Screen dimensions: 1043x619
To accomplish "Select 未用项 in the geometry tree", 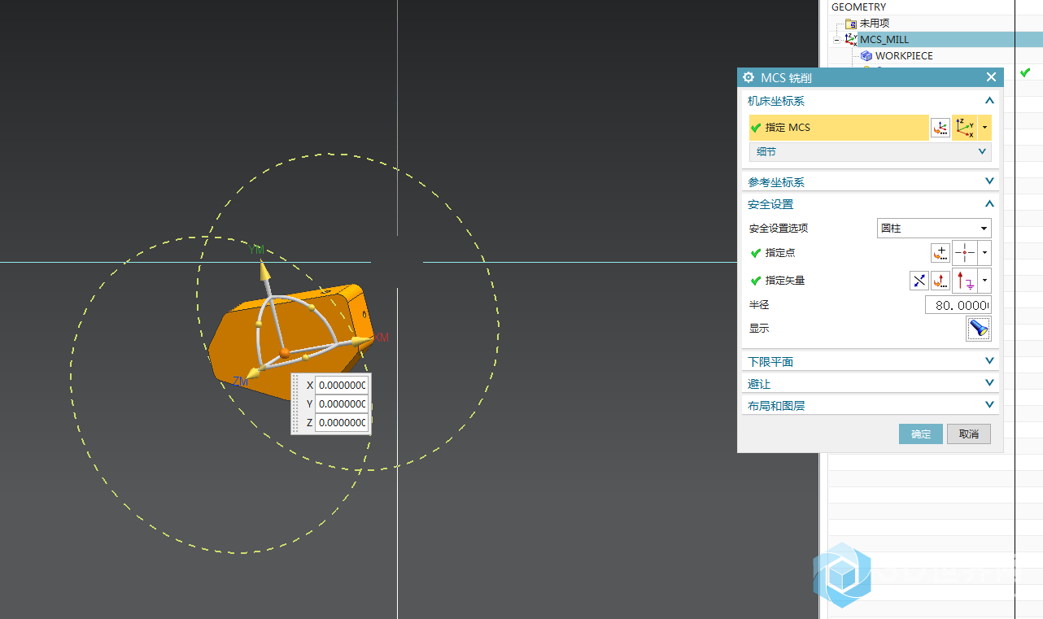I will tap(875, 23).
